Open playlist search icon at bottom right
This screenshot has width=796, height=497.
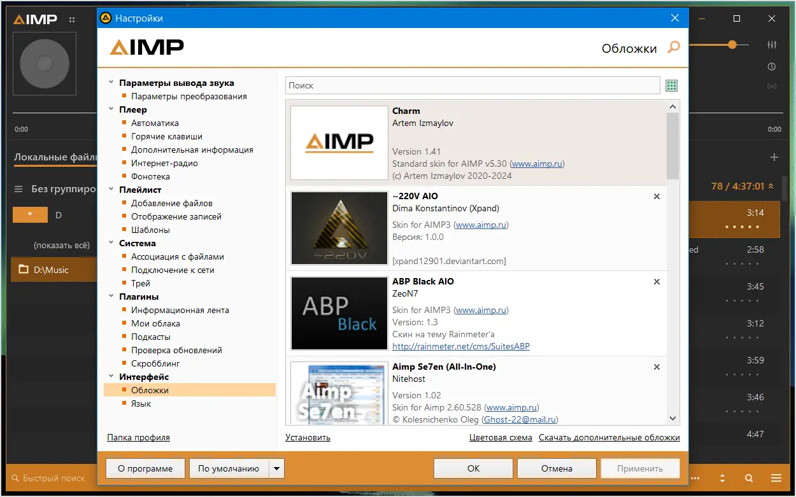click(x=749, y=478)
